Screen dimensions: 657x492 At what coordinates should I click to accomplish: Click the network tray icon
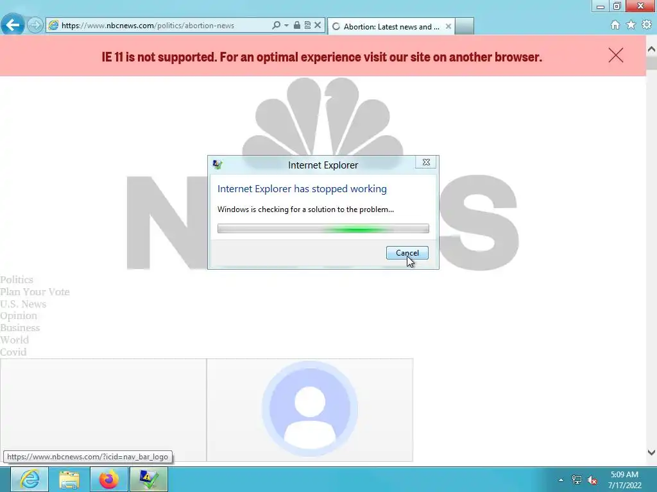coord(577,480)
